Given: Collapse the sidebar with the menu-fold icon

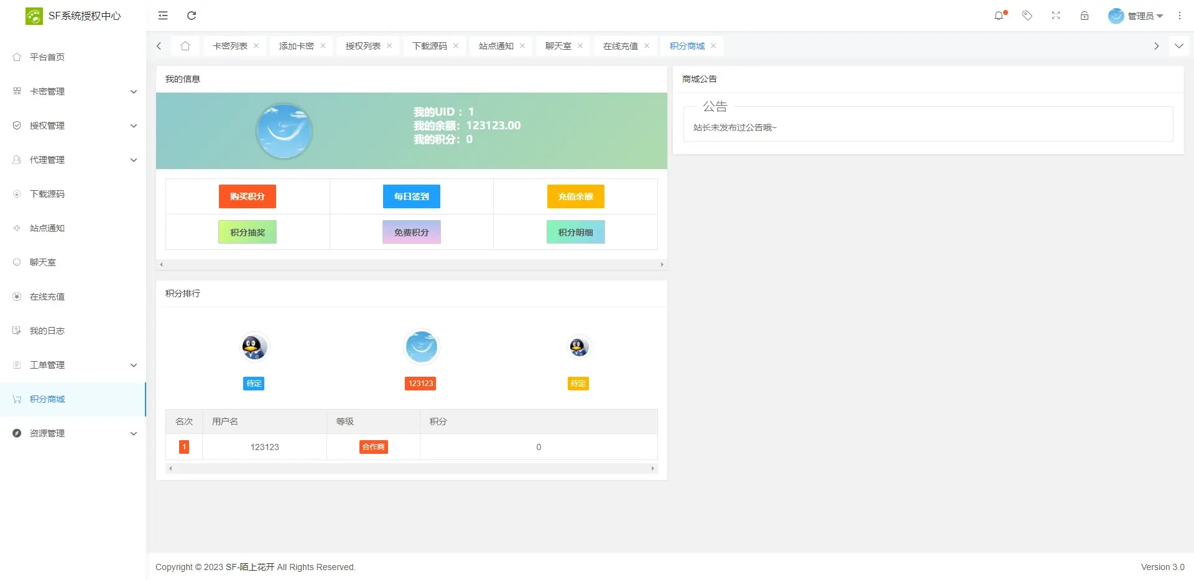Looking at the screenshot, I should pos(163,16).
